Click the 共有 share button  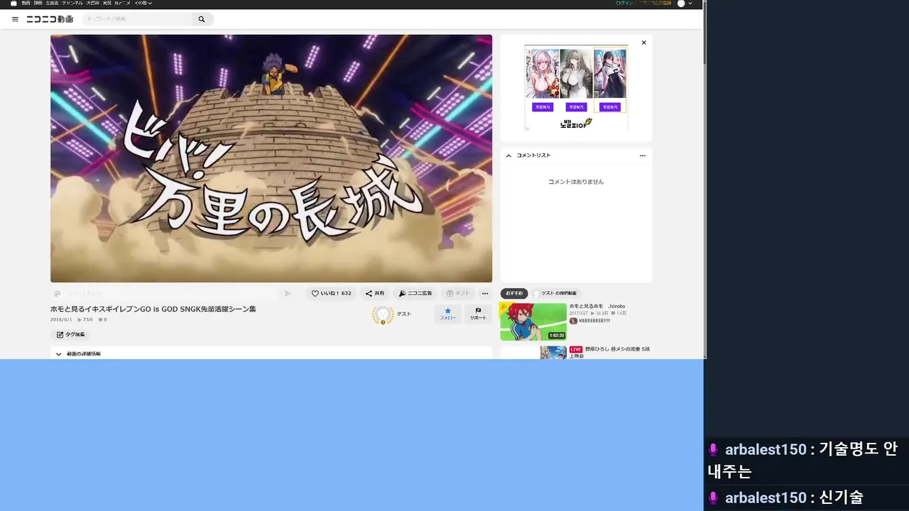coord(375,293)
